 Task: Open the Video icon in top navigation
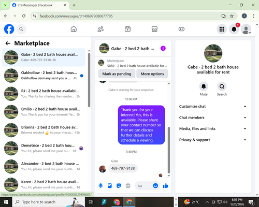[x=127, y=29]
